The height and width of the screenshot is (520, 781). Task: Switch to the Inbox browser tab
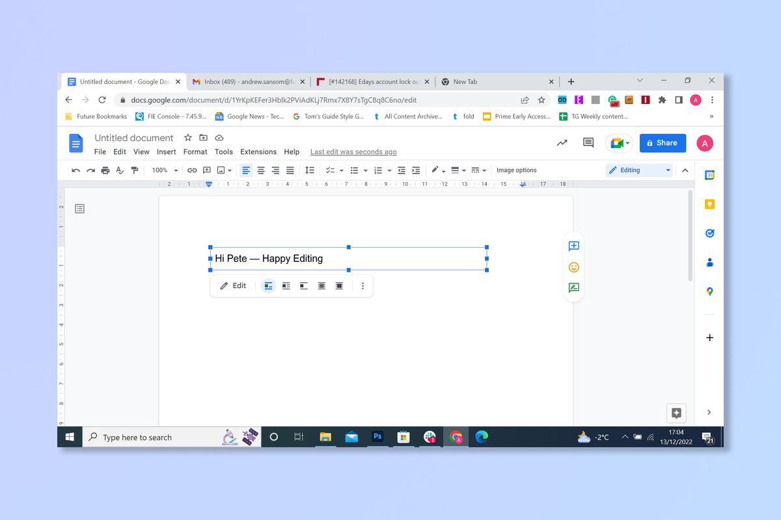pos(247,81)
